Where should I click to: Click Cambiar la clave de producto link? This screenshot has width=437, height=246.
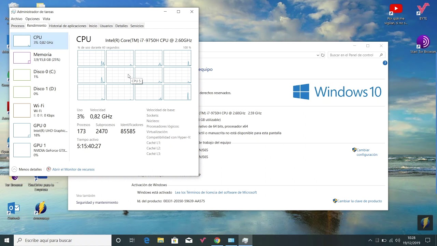360,201
